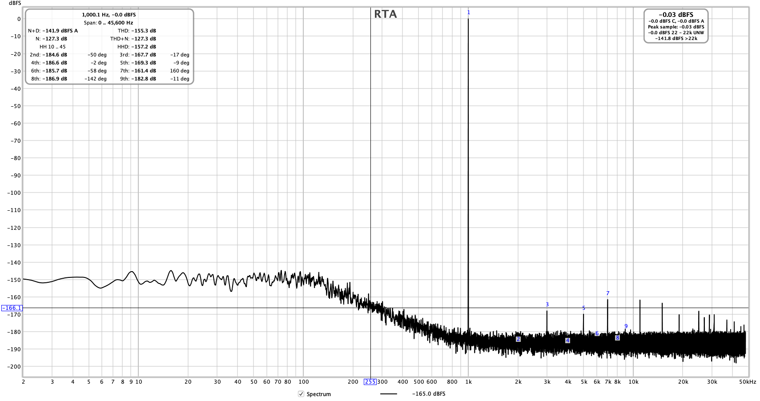Screen dimensions: 760x401
Task: Click harmonic marker 5 above the 5k spike
Action: (x=583, y=308)
